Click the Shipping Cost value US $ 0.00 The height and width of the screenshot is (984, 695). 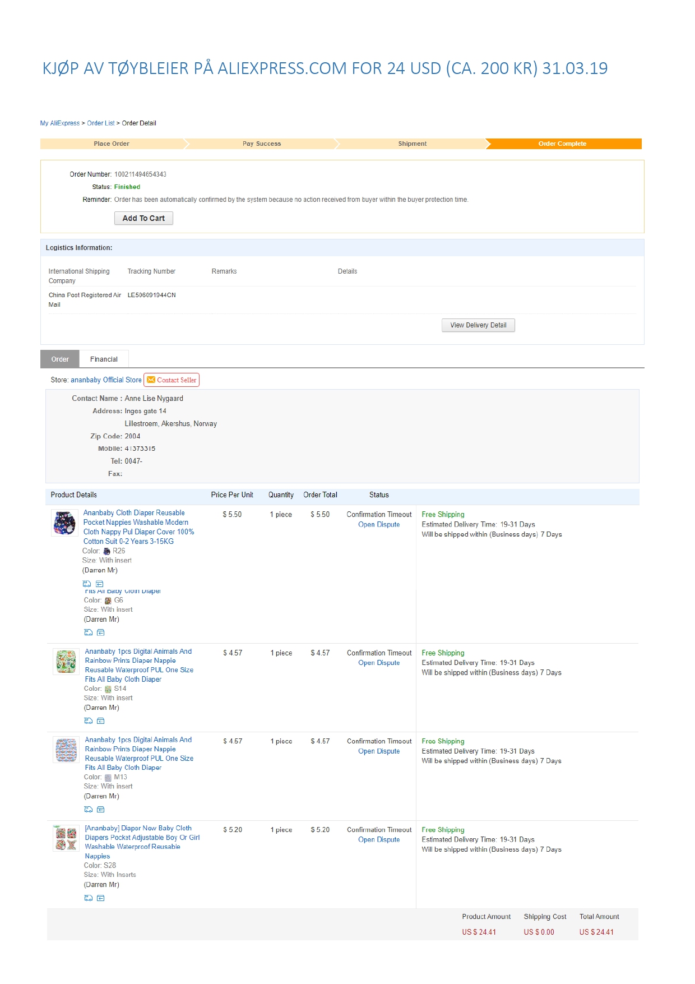[539, 932]
